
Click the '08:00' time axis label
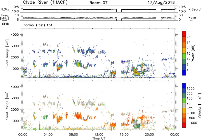click(x=73, y=135)
